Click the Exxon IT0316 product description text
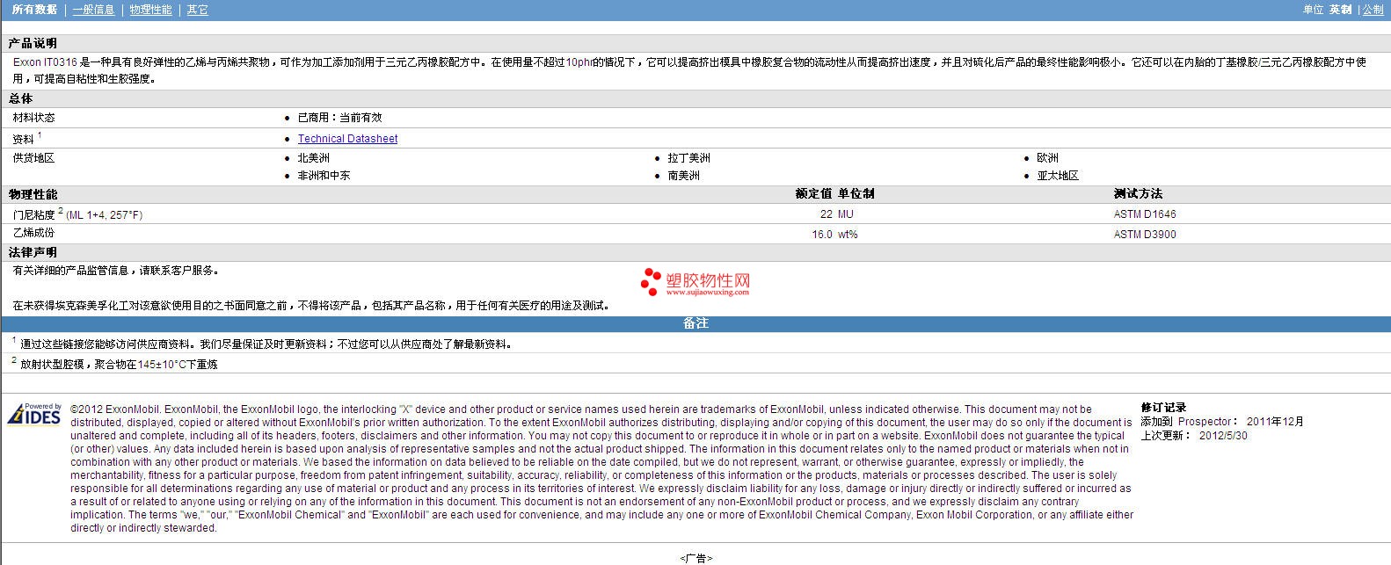Screen dimensions: 1391x565 pyautogui.click(x=689, y=70)
